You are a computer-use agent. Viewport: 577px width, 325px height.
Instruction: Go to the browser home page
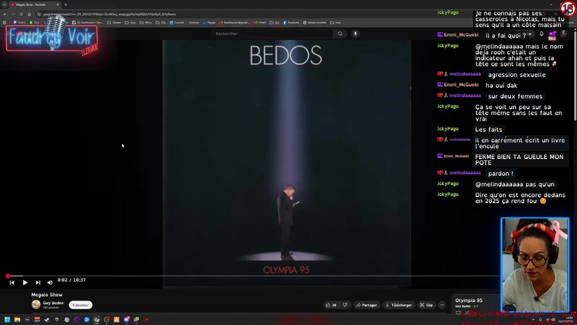point(29,14)
